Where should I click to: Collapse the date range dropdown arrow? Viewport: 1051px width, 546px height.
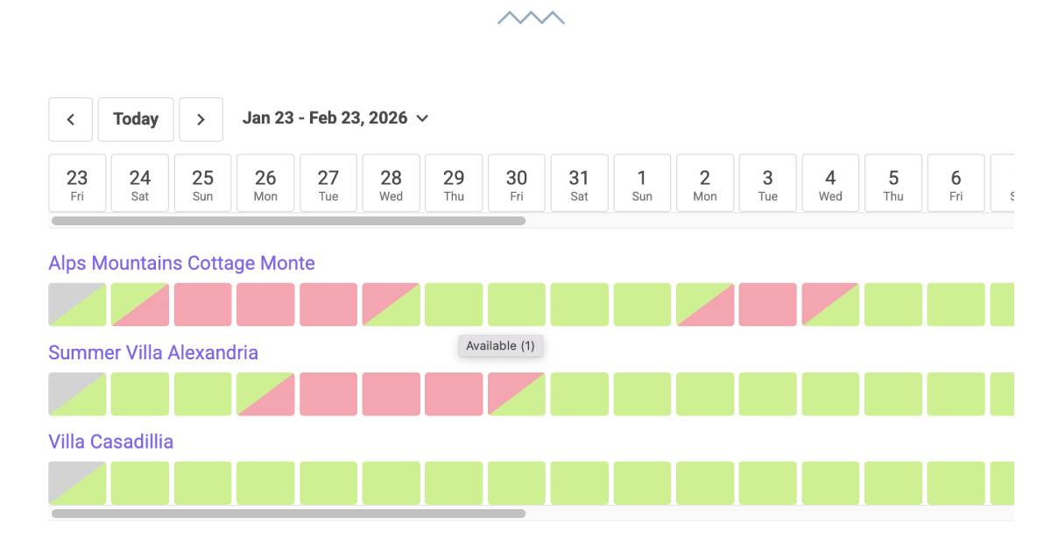point(421,117)
